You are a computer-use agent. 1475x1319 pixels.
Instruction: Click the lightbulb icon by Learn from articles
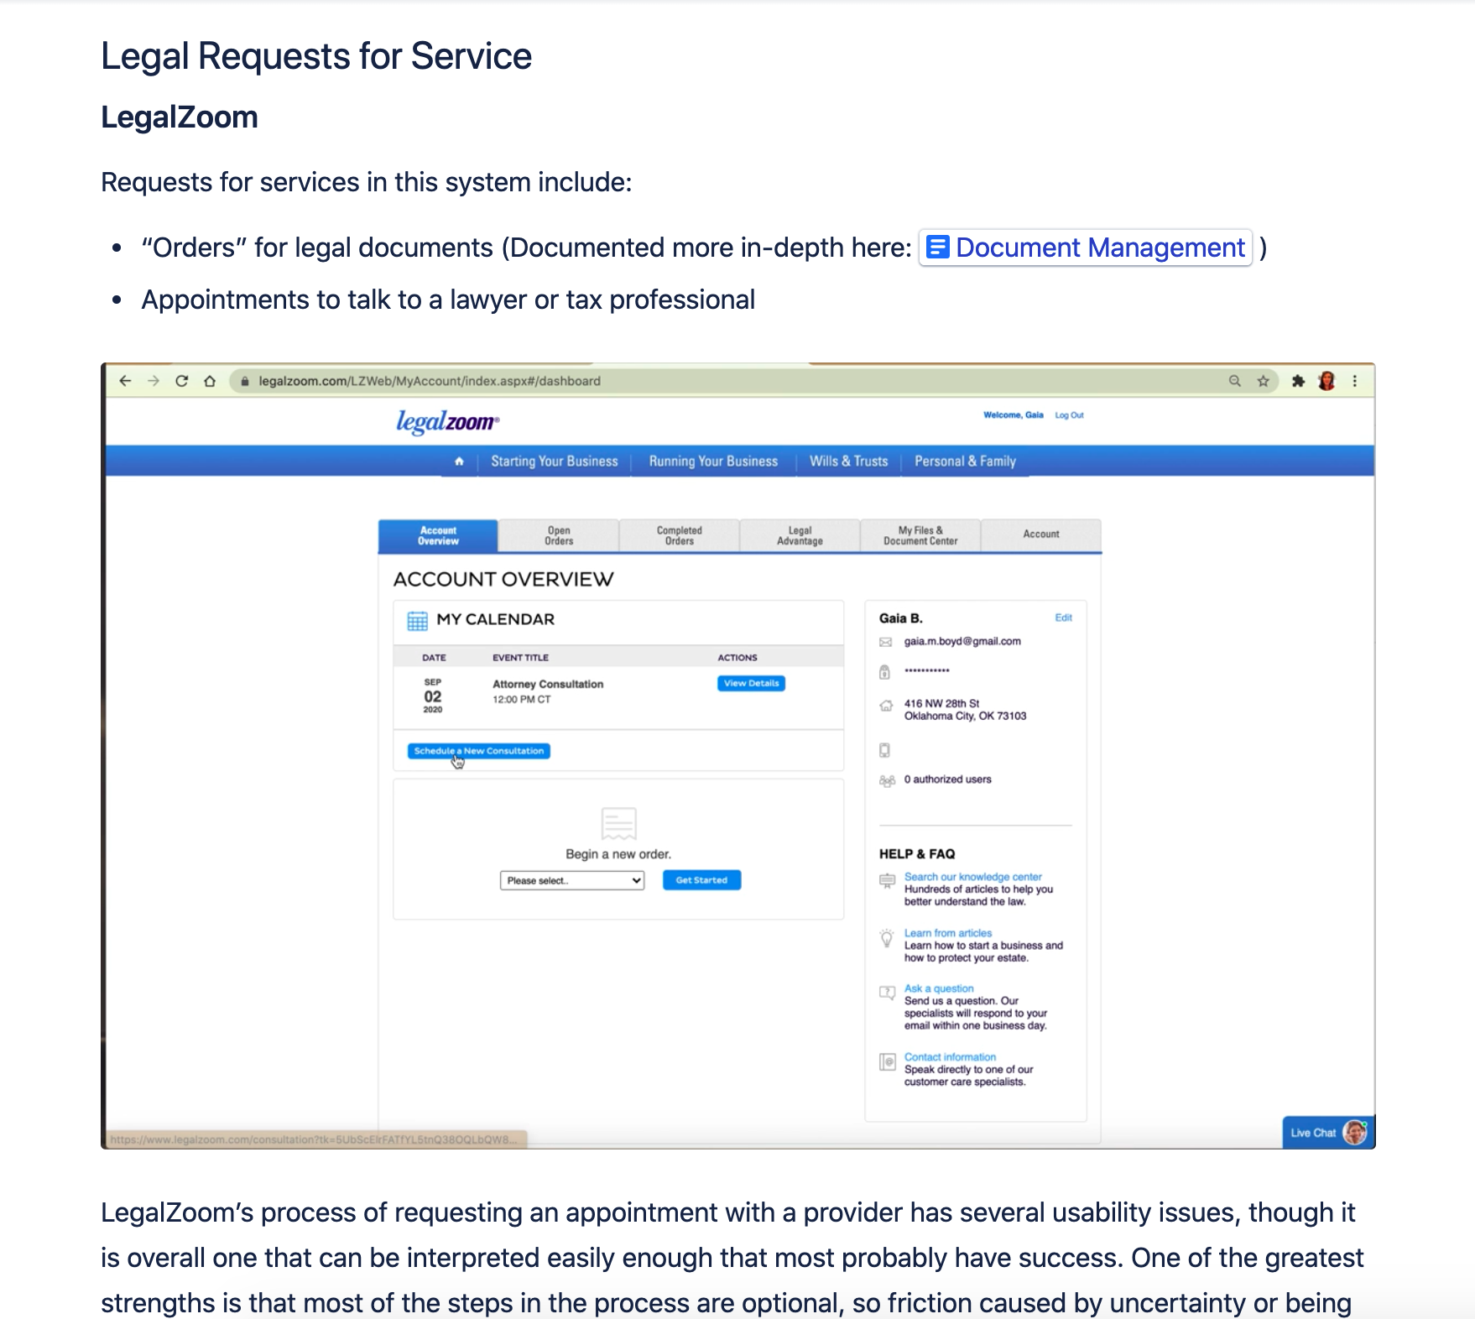886,937
